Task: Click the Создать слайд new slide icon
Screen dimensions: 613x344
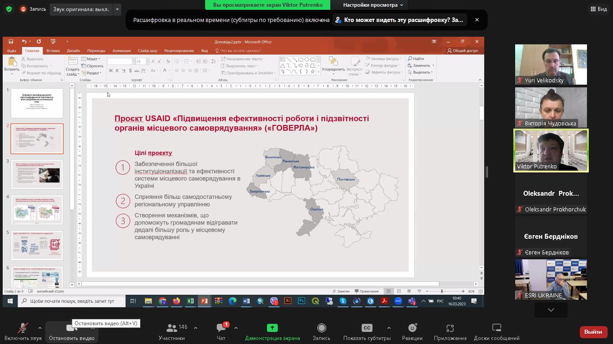Action: coord(73,62)
